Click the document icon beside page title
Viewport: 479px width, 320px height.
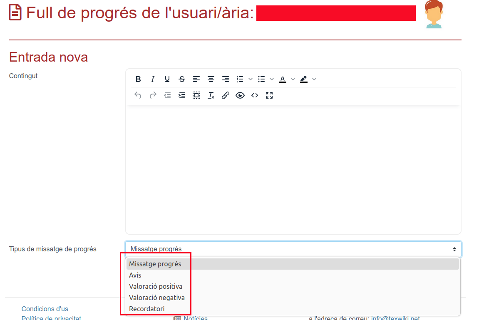coord(15,12)
